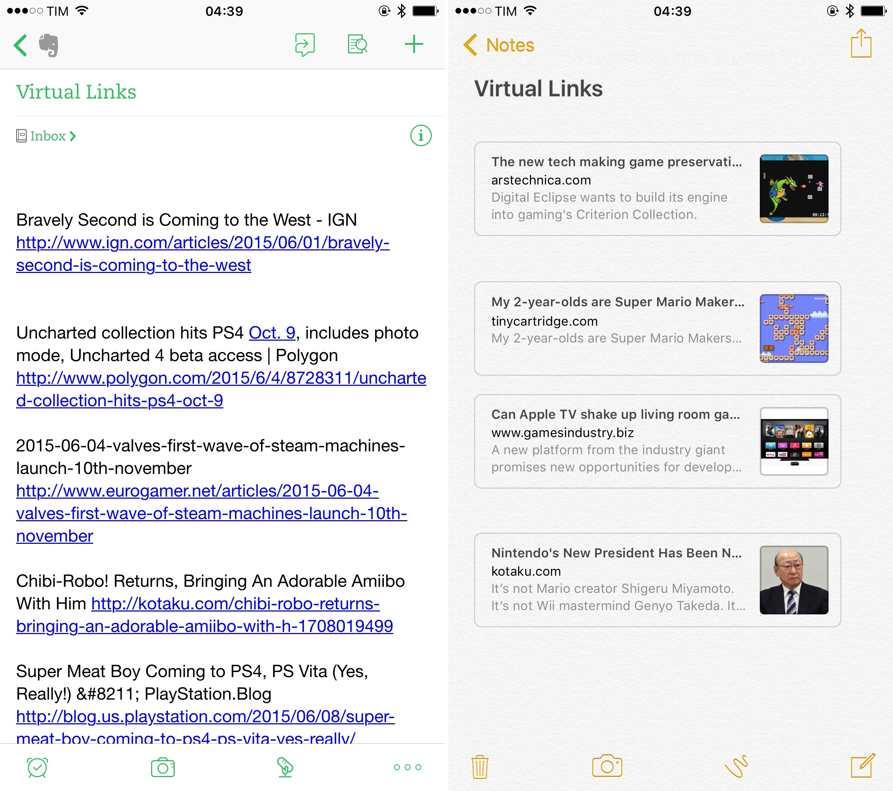Tap the left status bar Wi-Fi indicator
This screenshot has width=893, height=791.
82,11
